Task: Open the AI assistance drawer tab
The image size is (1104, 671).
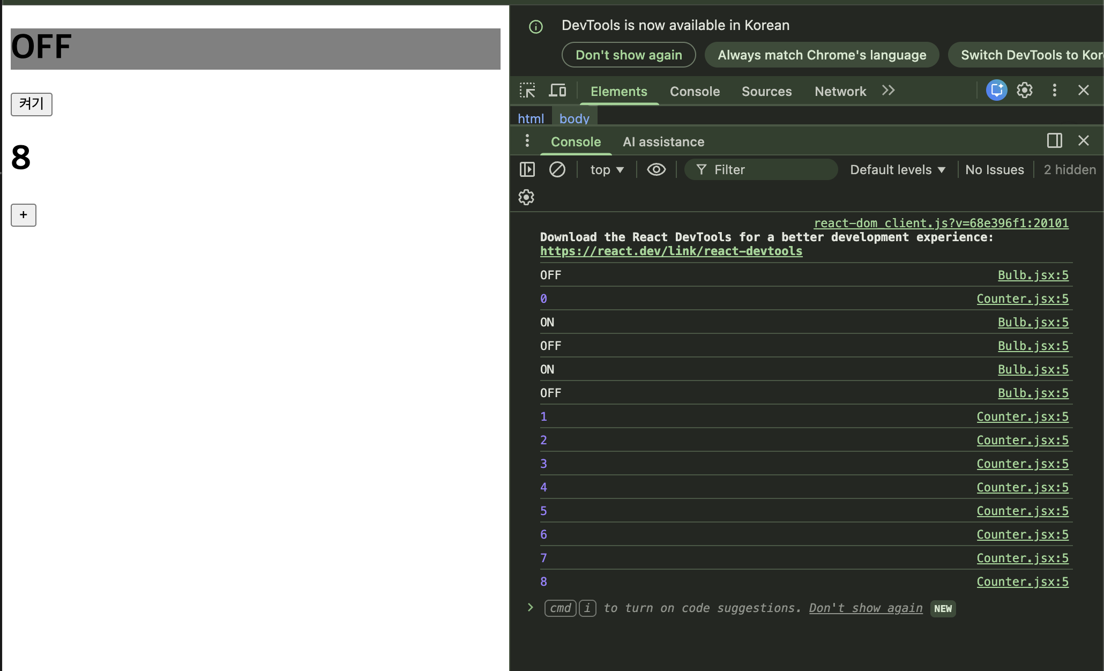Action: [663, 142]
